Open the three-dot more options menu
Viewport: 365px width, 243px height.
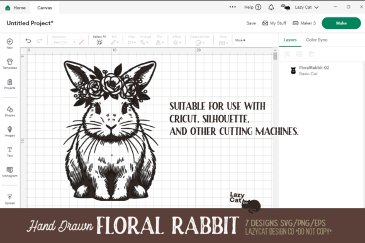tap(232, 7)
